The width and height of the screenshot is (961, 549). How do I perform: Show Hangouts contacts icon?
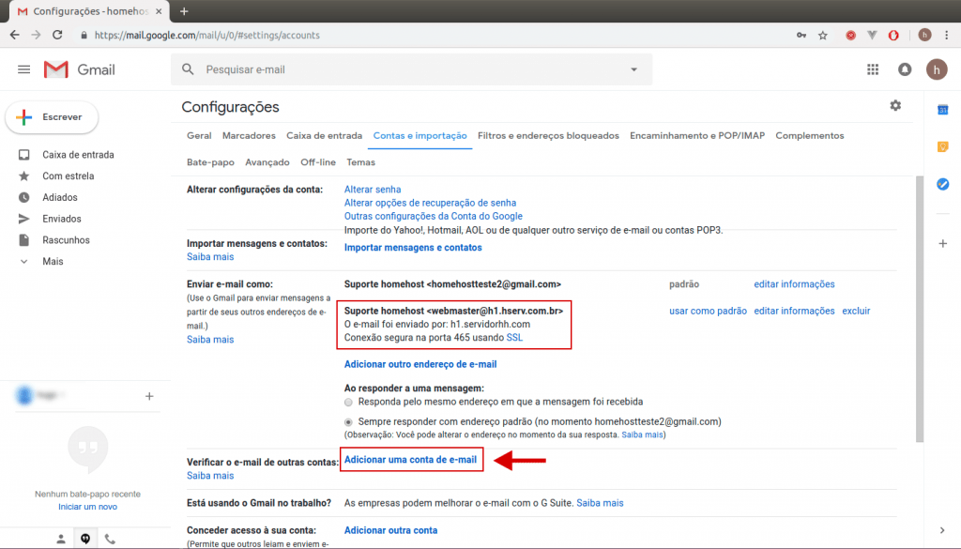coord(61,539)
